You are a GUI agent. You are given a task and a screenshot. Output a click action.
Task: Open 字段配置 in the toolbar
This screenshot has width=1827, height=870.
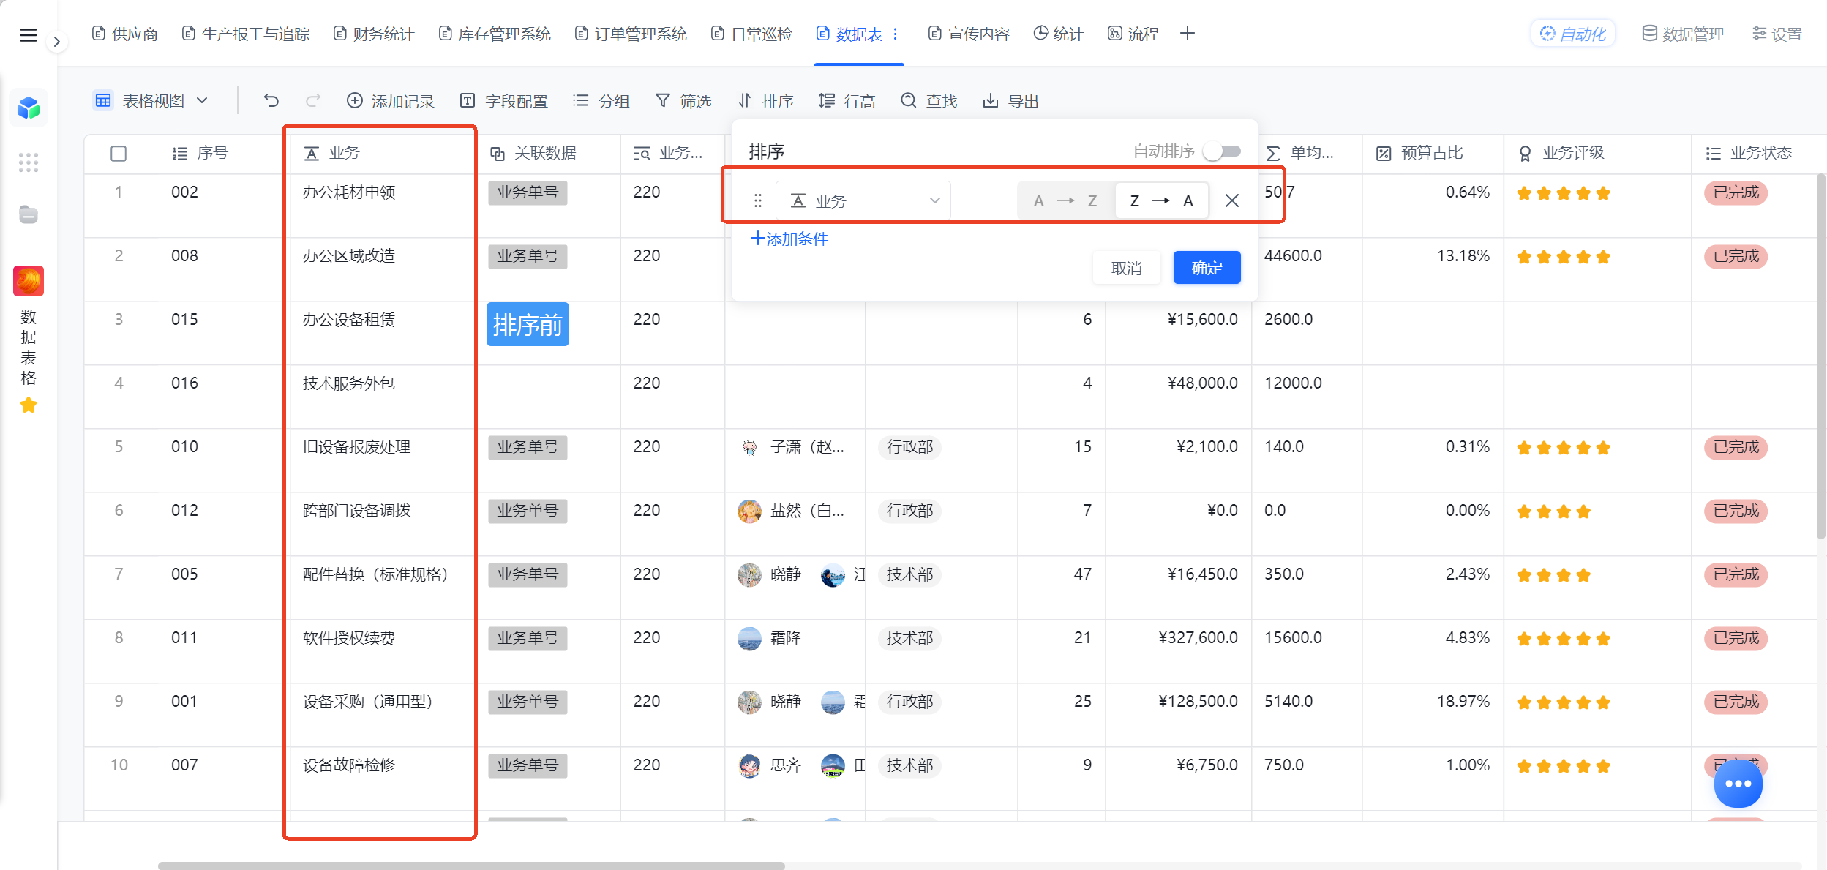pos(504,101)
